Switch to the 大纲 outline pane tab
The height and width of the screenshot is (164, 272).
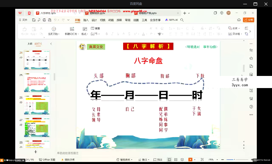coord(30,44)
